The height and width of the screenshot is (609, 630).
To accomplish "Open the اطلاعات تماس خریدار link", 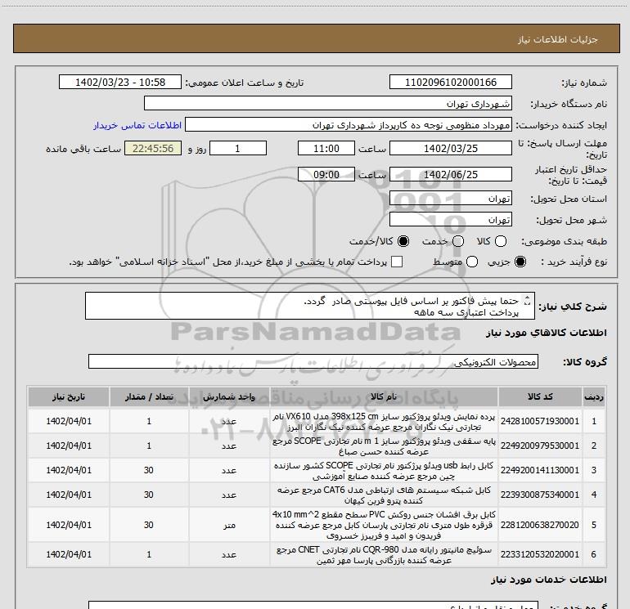I will pos(137,125).
